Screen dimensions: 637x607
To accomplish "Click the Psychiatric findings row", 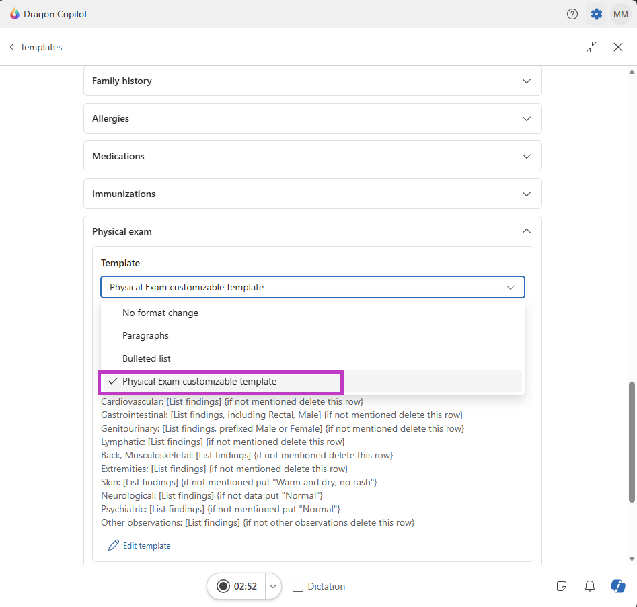I will (x=220, y=509).
